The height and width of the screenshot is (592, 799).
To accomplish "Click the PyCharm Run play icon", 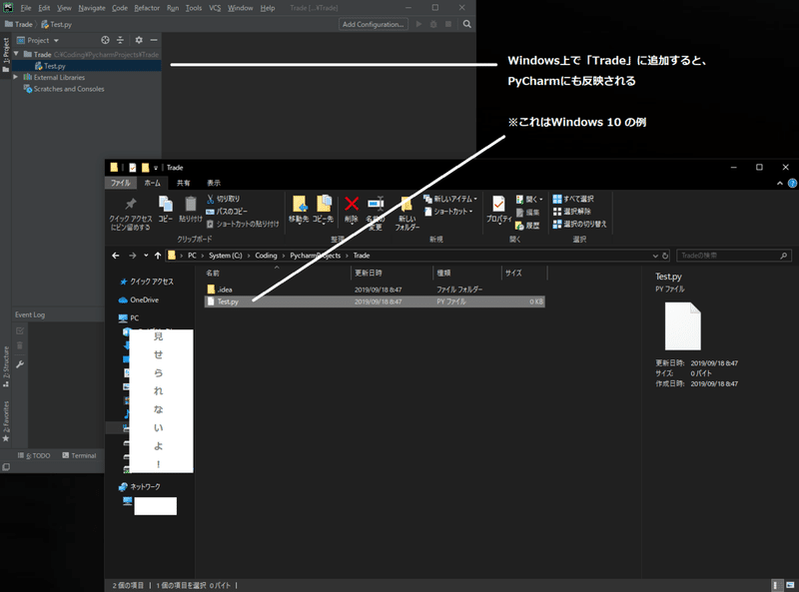I will pyautogui.click(x=418, y=24).
